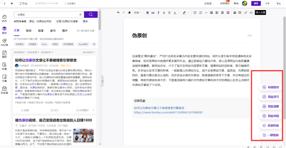Insert a hyperlink
Screen dimensions: 286x148
(x=246, y=13)
